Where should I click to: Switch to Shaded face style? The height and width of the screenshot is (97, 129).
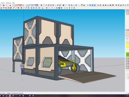[x=57, y=8]
